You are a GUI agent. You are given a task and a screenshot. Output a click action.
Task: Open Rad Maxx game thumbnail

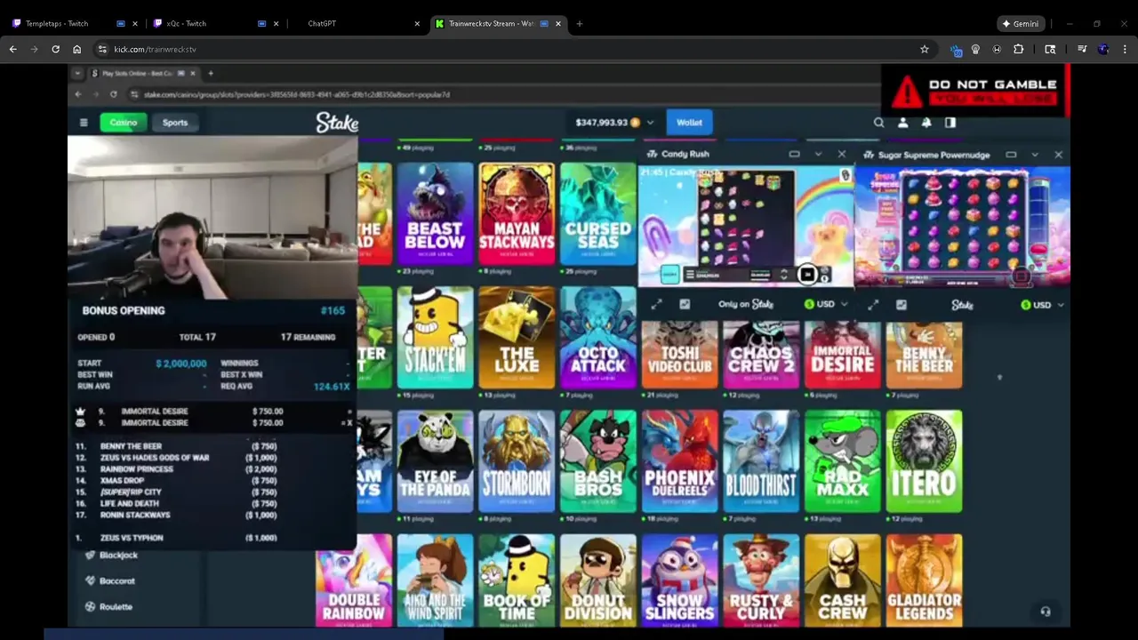[x=843, y=461]
